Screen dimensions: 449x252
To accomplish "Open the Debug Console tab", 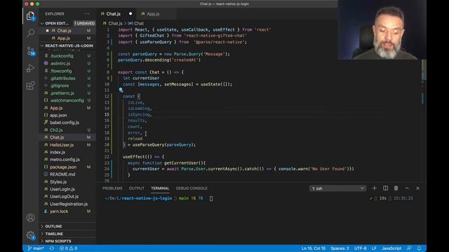I will 192,188.
